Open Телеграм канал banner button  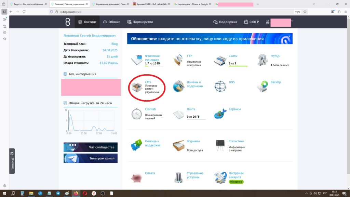[x=90, y=158]
